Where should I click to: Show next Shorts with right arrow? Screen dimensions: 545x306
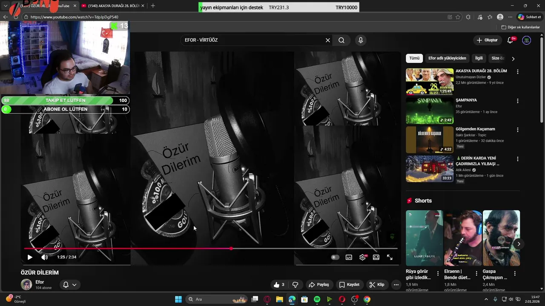(x=519, y=244)
